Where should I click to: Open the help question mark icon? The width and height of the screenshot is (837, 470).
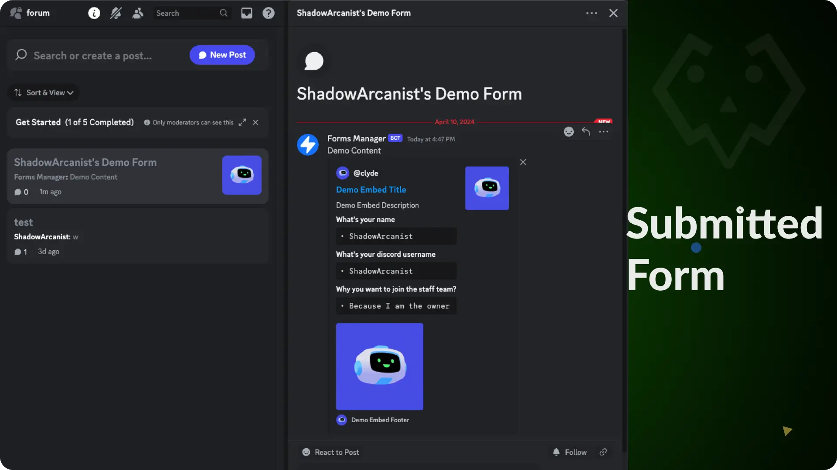[269, 13]
